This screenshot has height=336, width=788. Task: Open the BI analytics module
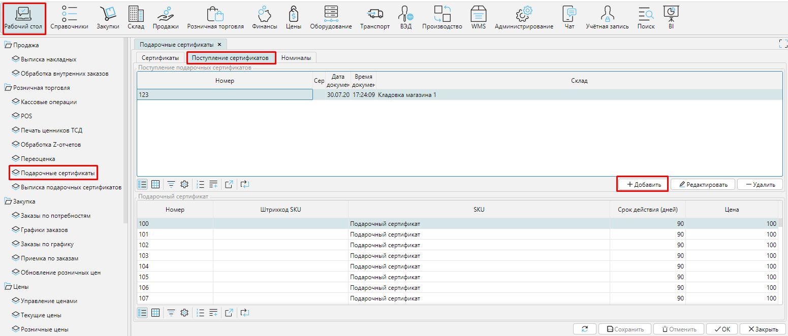671,17
